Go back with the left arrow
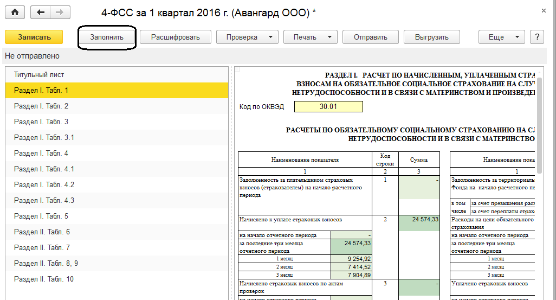 pyautogui.click(x=41, y=12)
